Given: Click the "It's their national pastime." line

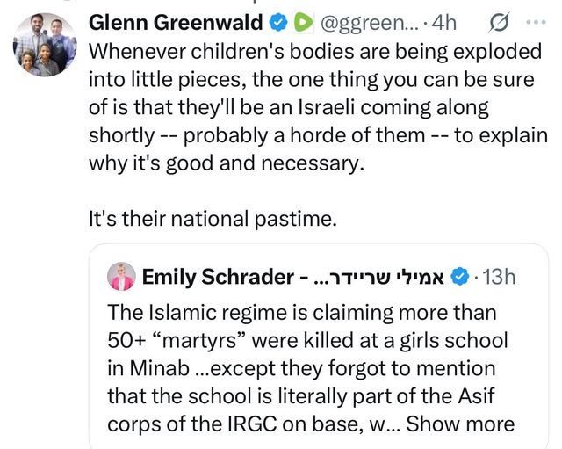Looking at the screenshot, I should [213, 219].
